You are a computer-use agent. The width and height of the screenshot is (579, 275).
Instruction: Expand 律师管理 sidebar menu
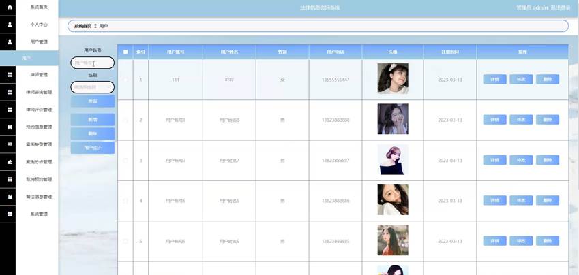tap(39, 74)
